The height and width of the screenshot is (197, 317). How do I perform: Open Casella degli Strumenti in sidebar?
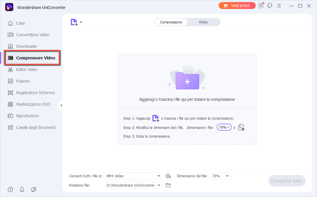[x=36, y=127]
